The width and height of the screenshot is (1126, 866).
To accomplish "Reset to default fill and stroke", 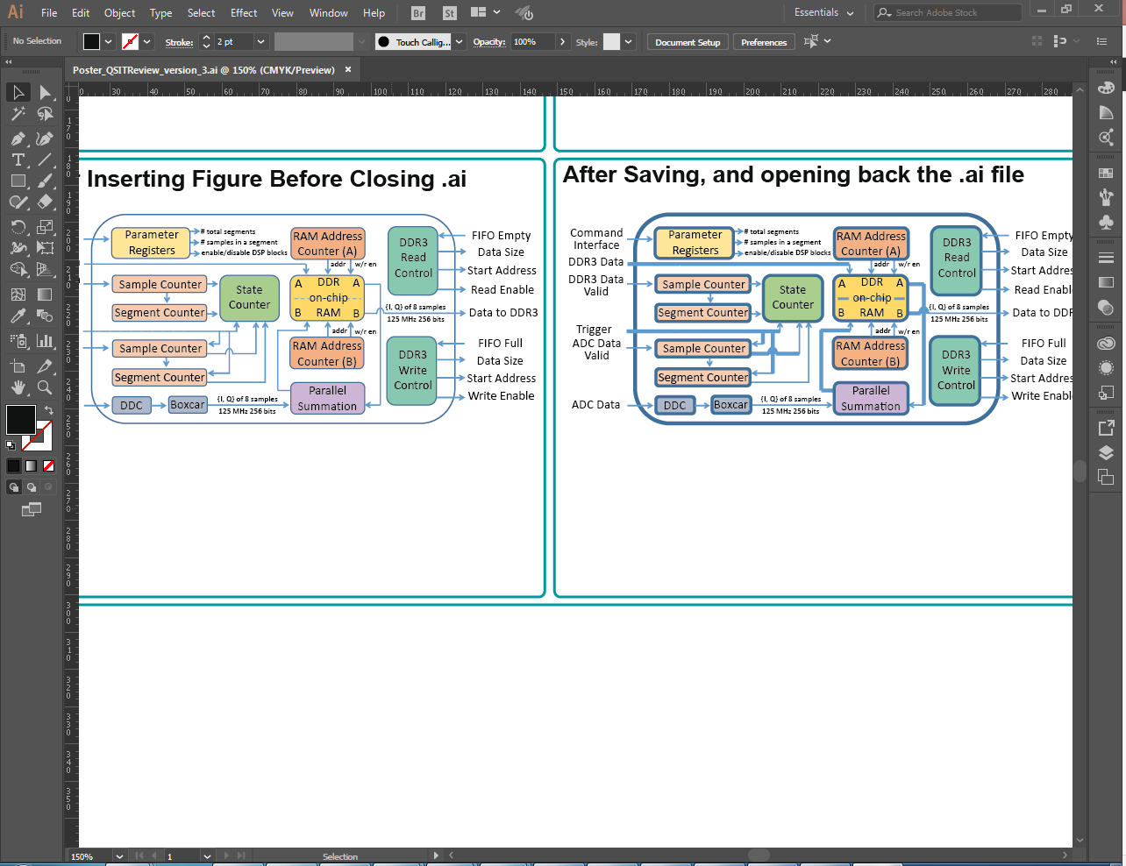I will point(11,445).
